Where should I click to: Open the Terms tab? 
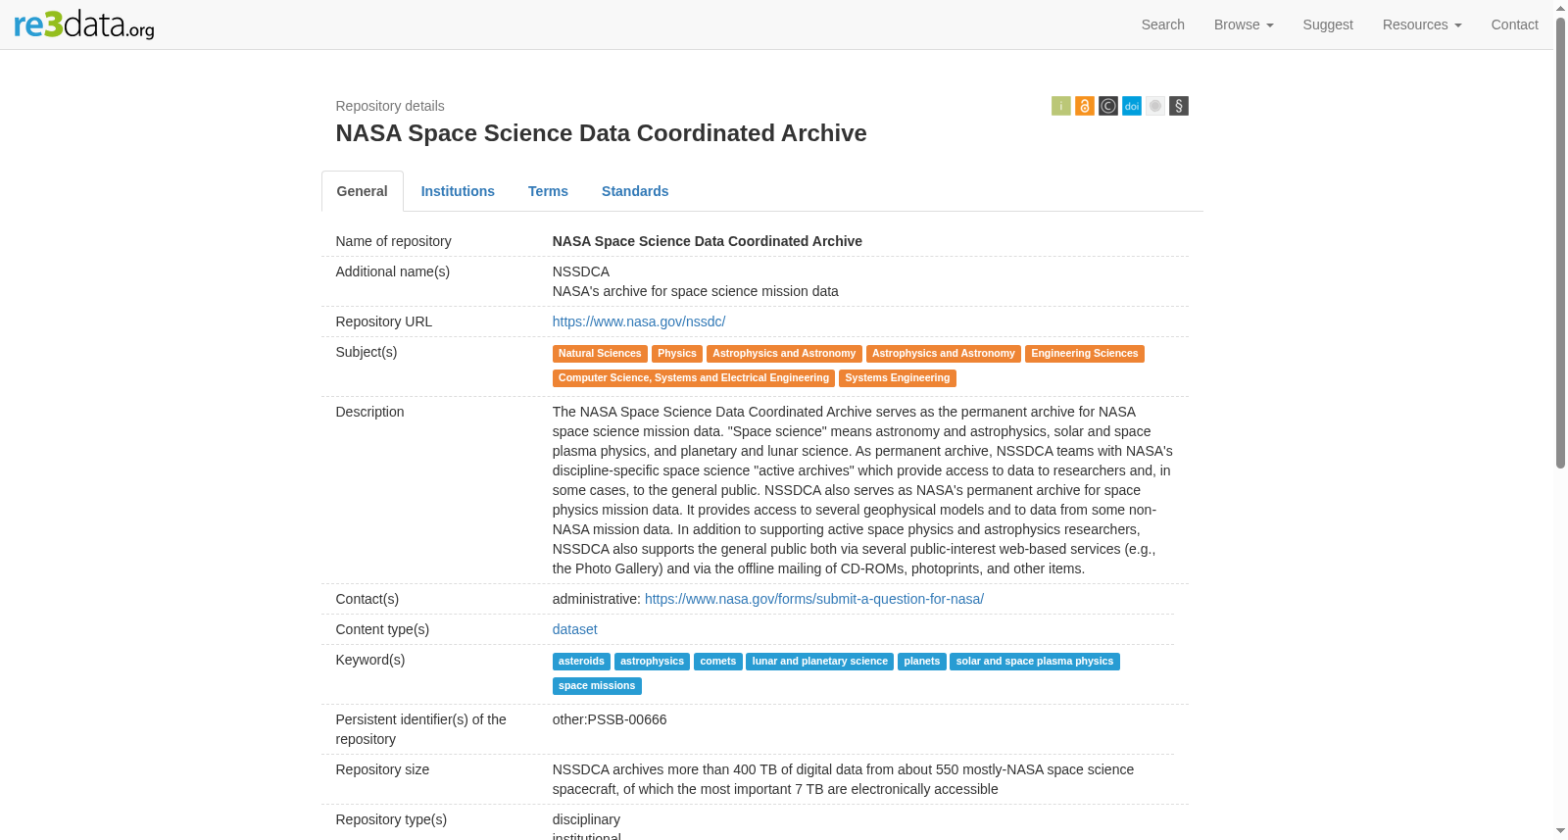click(x=548, y=191)
